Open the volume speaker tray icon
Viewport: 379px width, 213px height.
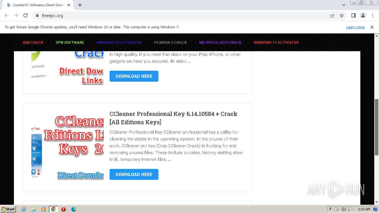coord(337,209)
